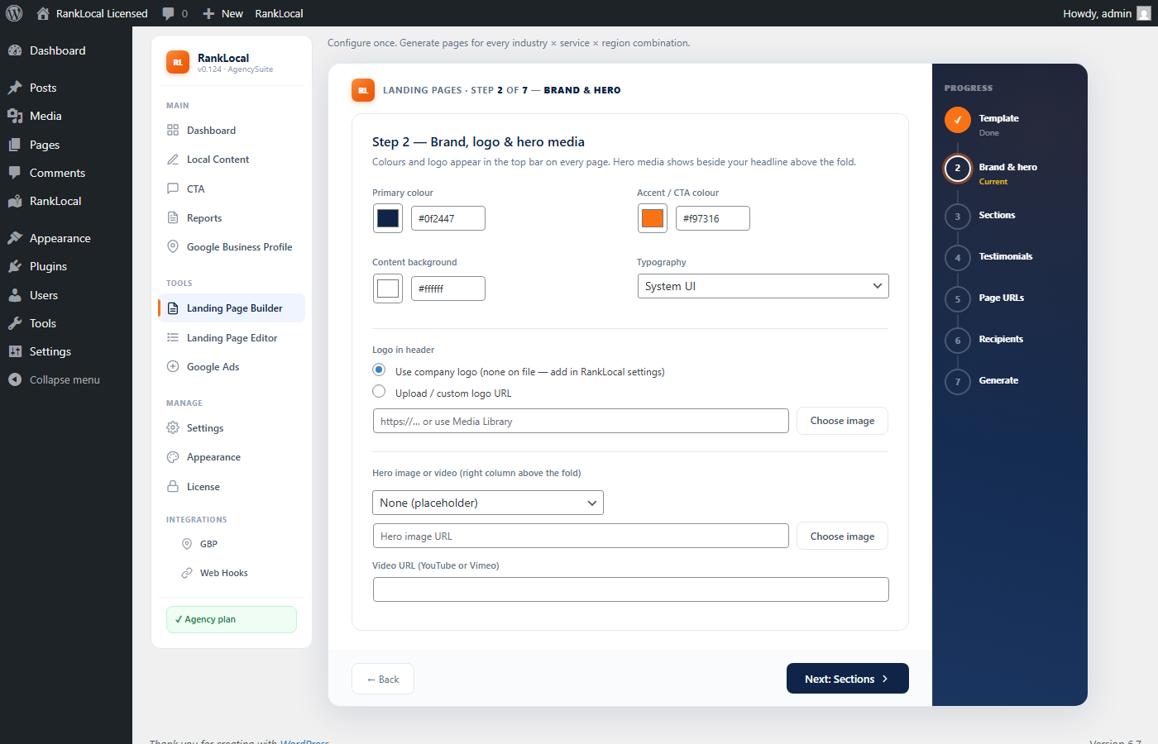Click the Next: Sections button
Screen dimensions: 1158x744
pyautogui.click(x=848, y=679)
